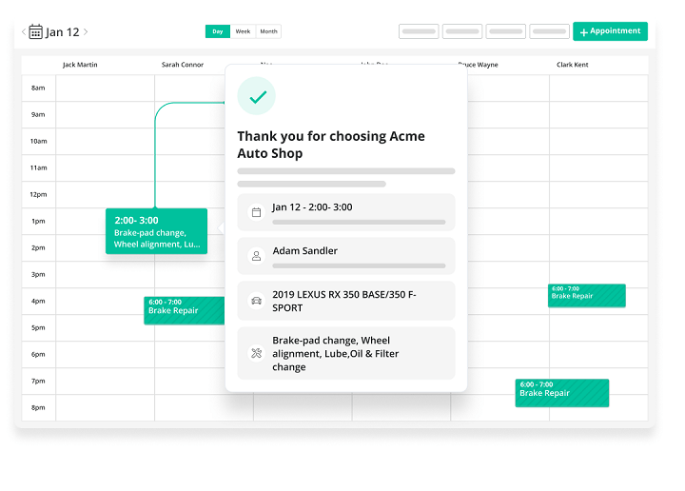
Task: Switch to Week view
Action: 244,31
